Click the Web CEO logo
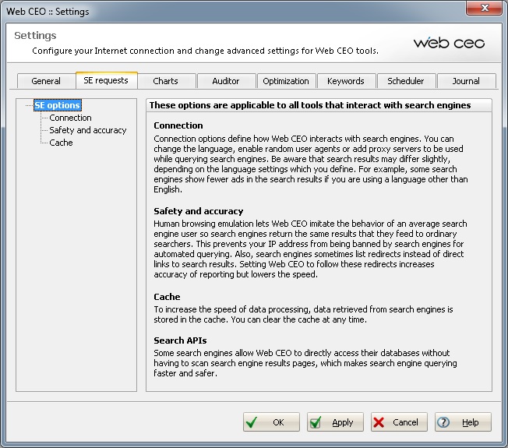This screenshot has height=448, width=508. [449, 43]
